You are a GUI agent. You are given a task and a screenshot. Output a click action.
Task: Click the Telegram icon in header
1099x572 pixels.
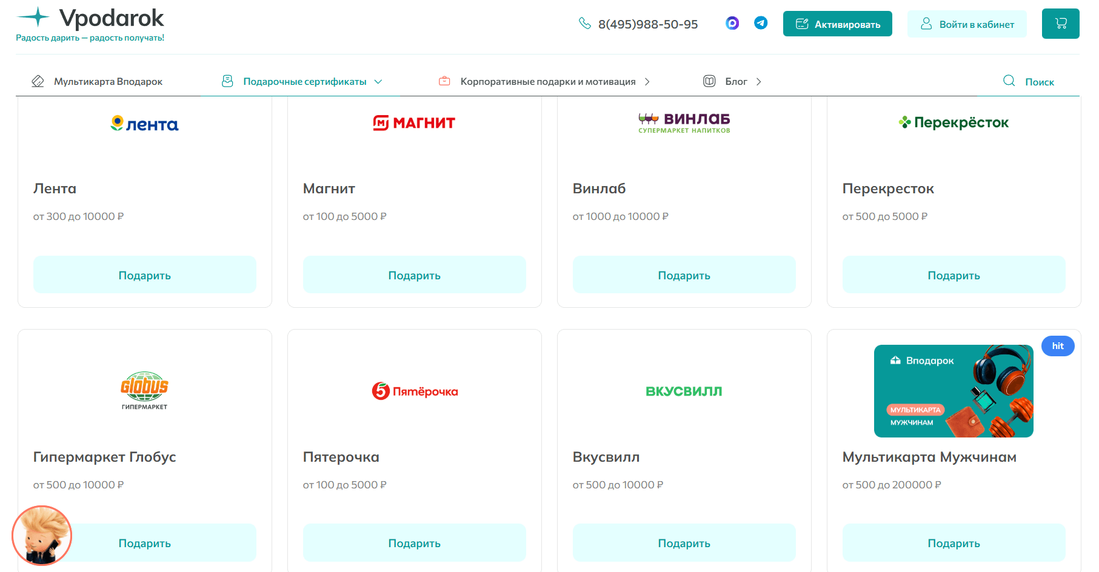[761, 23]
